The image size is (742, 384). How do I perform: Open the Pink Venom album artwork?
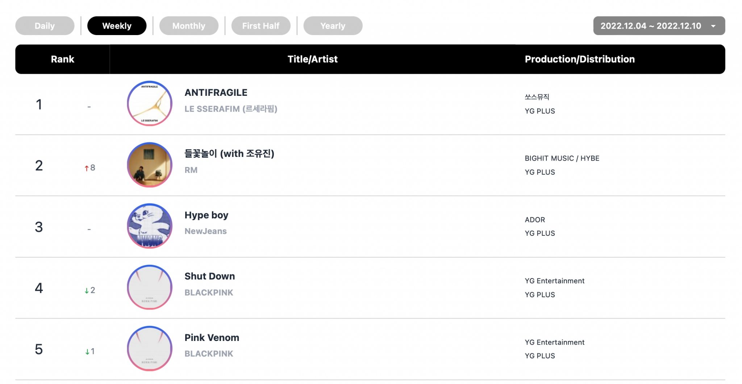[149, 348]
